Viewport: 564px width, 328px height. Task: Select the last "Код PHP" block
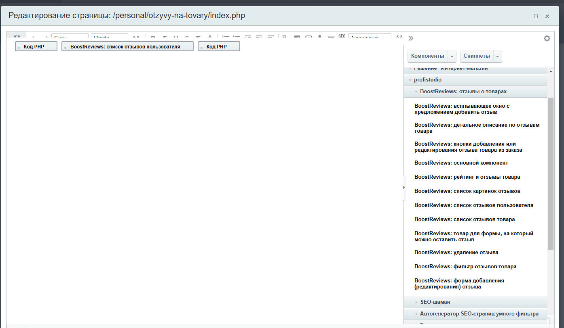(x=219, y=46)
